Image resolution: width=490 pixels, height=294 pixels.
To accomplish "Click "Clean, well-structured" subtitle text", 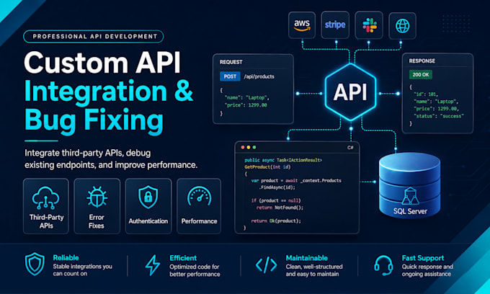I will (x=314, y=267).
